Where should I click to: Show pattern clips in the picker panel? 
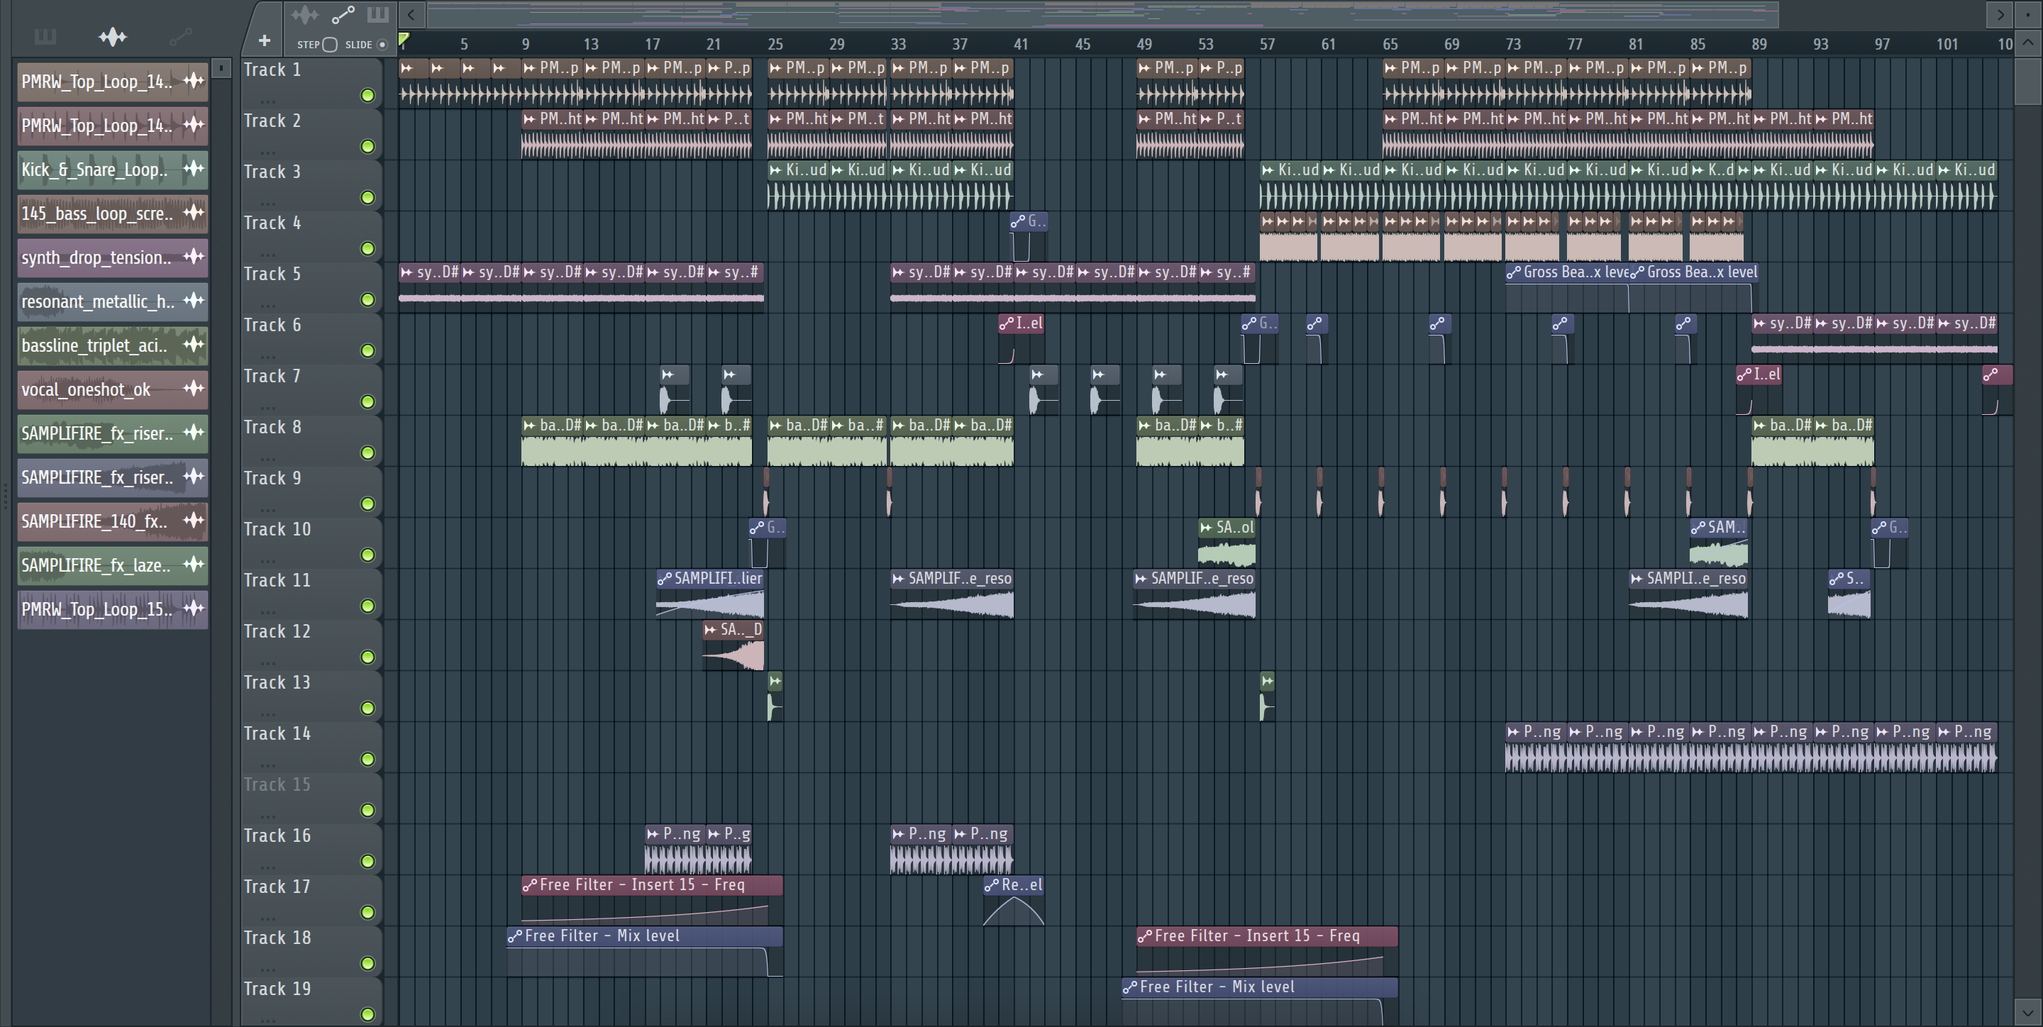[45, 36]
